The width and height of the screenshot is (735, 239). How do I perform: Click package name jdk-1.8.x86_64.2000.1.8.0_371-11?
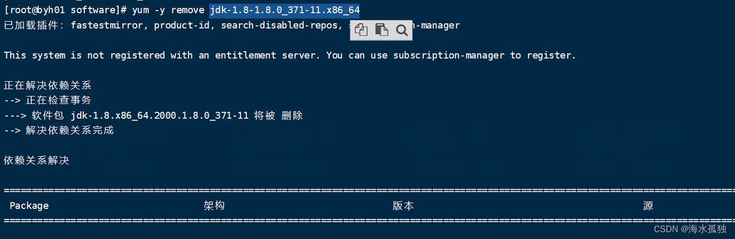pyautogui.click(x=159, y=116)
